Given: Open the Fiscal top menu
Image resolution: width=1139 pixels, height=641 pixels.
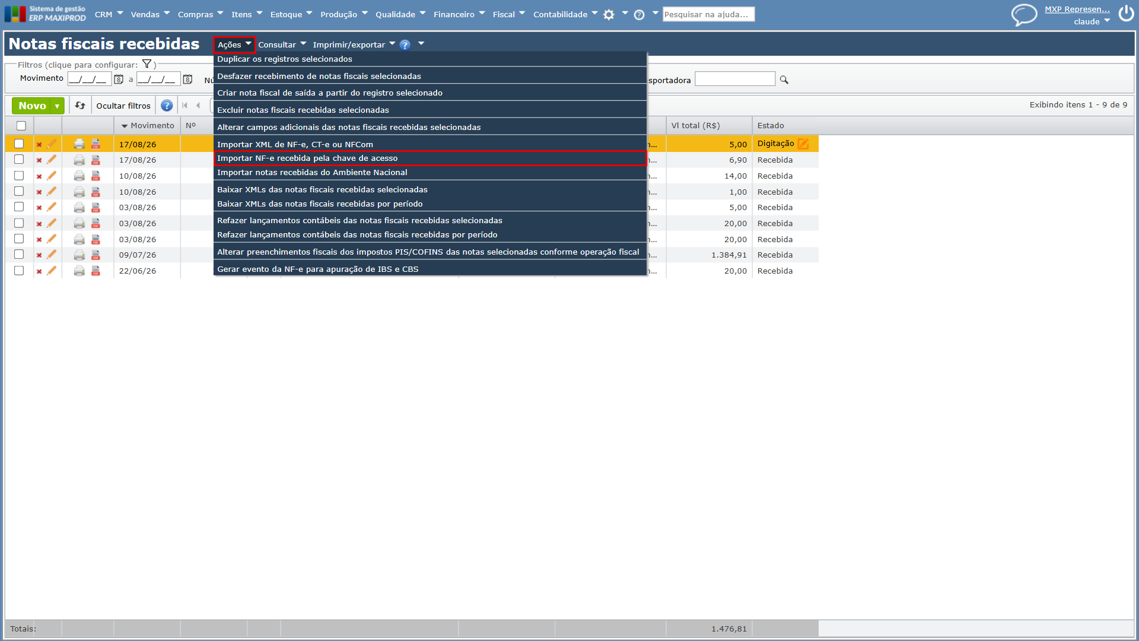Looking at the screenshot, I should point(509,14).
